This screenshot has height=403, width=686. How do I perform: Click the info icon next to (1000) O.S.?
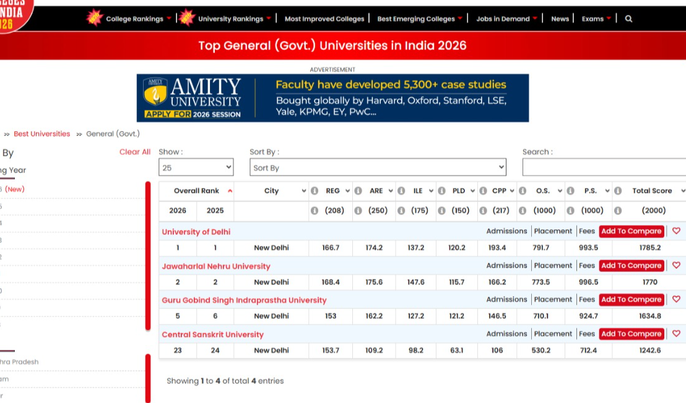(523, 210)
